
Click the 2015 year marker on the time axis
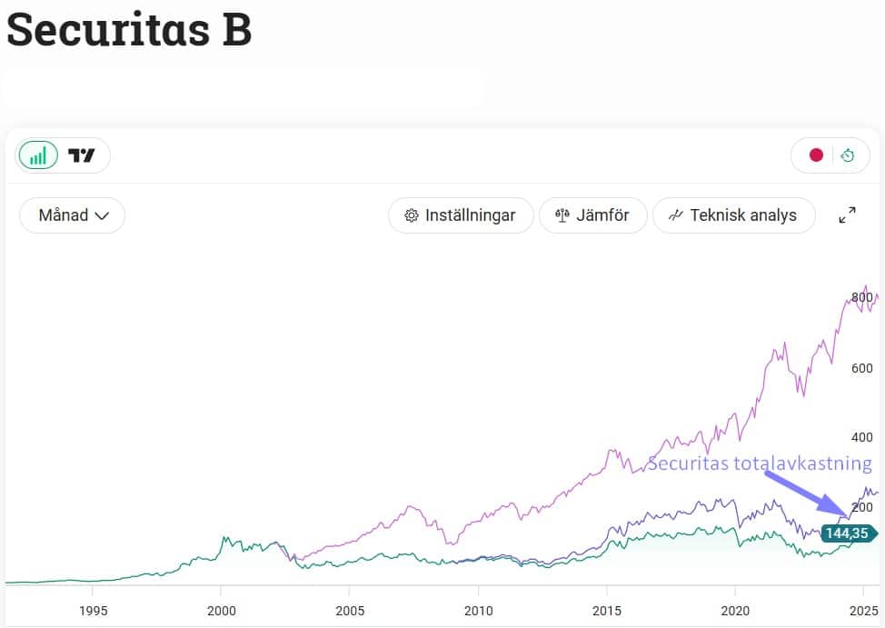tap(607, 611)
